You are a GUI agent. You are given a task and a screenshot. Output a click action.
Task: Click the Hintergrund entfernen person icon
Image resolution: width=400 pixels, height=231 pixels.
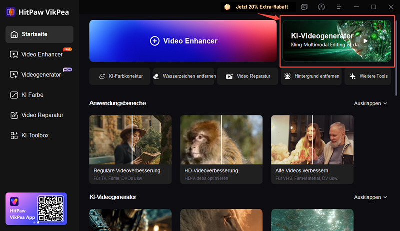pyautogui.click(x=288, y=76)
